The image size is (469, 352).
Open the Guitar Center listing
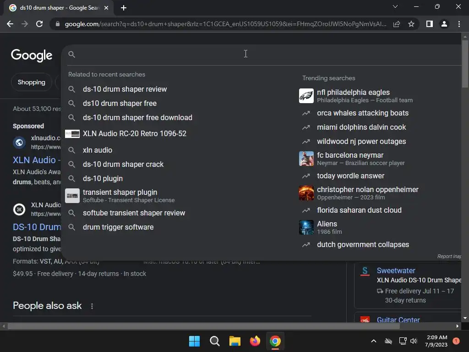click(x=398, y=319)
